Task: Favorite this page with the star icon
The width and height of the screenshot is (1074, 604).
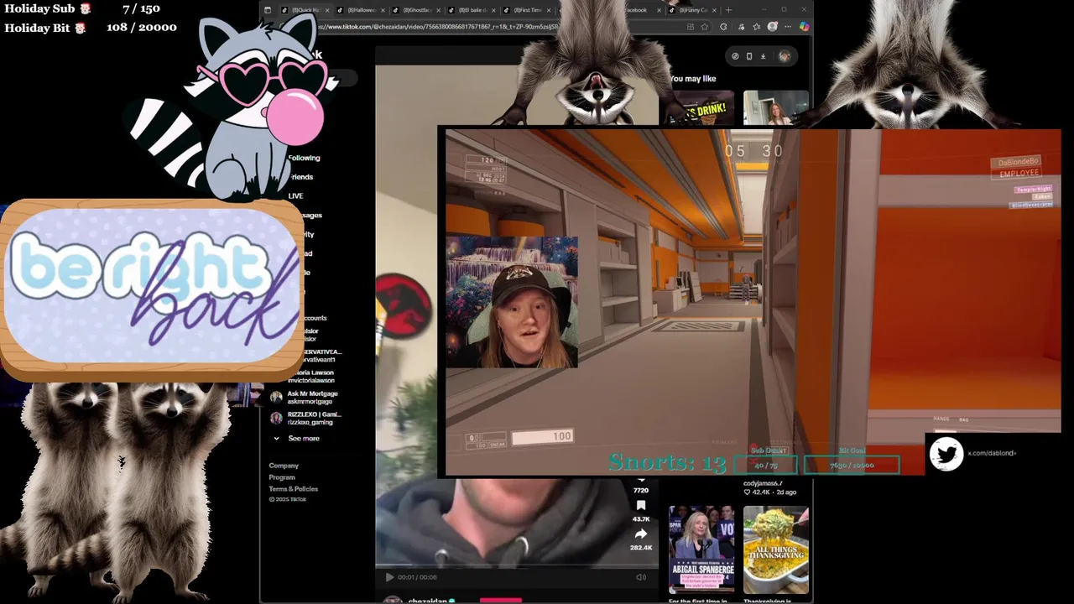Action: pyautogui.click(x=704, y=27)
